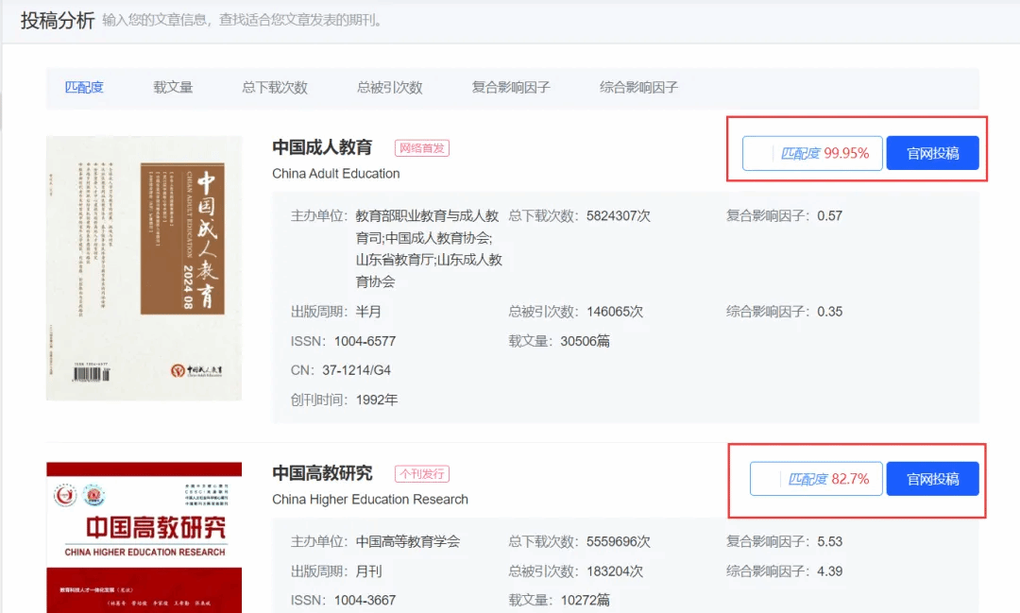Open the 中国成人教育 journal title link
The width and height of the screenshot is (1020, 613).
[x=322, y=147]
